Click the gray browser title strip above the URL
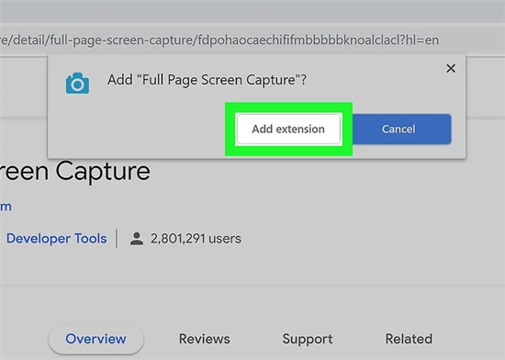The width and height of the screenshot is (505, 360). pyautogui.click(x=252, y=11)
